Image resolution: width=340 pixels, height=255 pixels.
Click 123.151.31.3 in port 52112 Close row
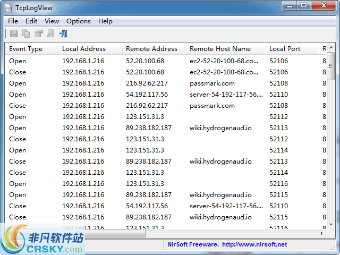[x=145, y=139]
